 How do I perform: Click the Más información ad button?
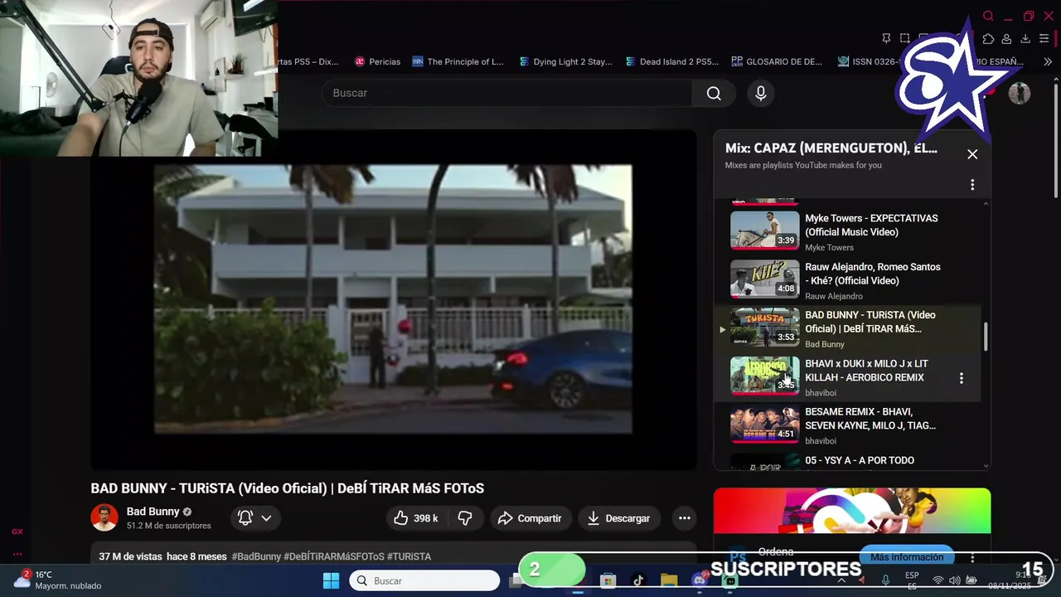[907, 557]
